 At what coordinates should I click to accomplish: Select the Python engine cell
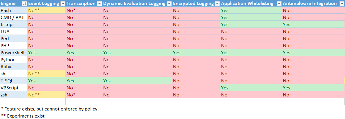coord(13,59)
